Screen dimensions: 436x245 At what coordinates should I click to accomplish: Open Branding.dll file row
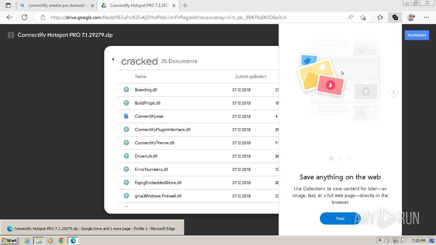198,90
